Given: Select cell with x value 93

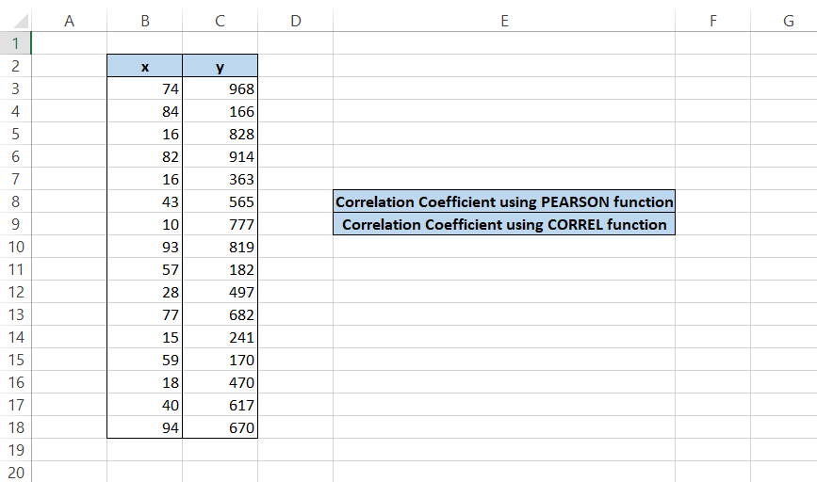Looking at the screenshot, I should pos(144,247).
